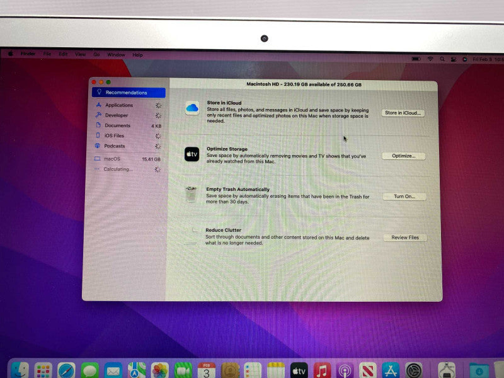The image size is (504, 378).
Task: Open the Window menu
Action: [116, 55]
